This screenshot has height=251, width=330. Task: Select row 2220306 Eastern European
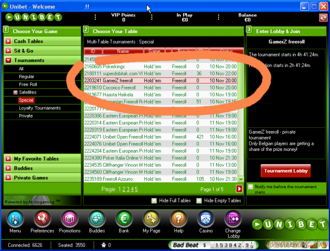coord(161,116)
